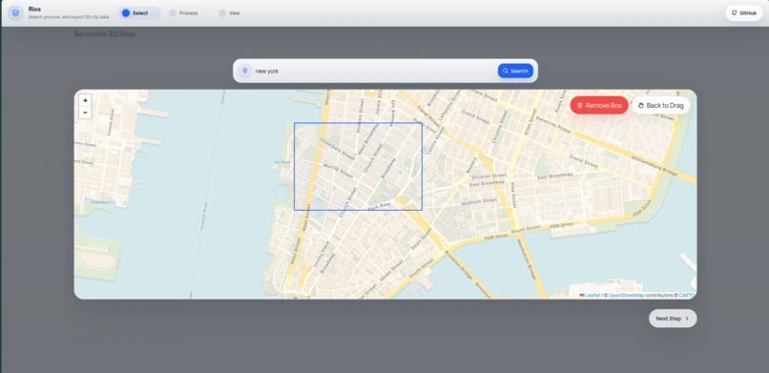Open the OpenStreetMap attribution link

[626, 296]
